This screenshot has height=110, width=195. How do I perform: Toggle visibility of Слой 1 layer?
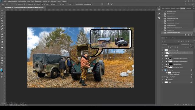[x=162, y=56]
